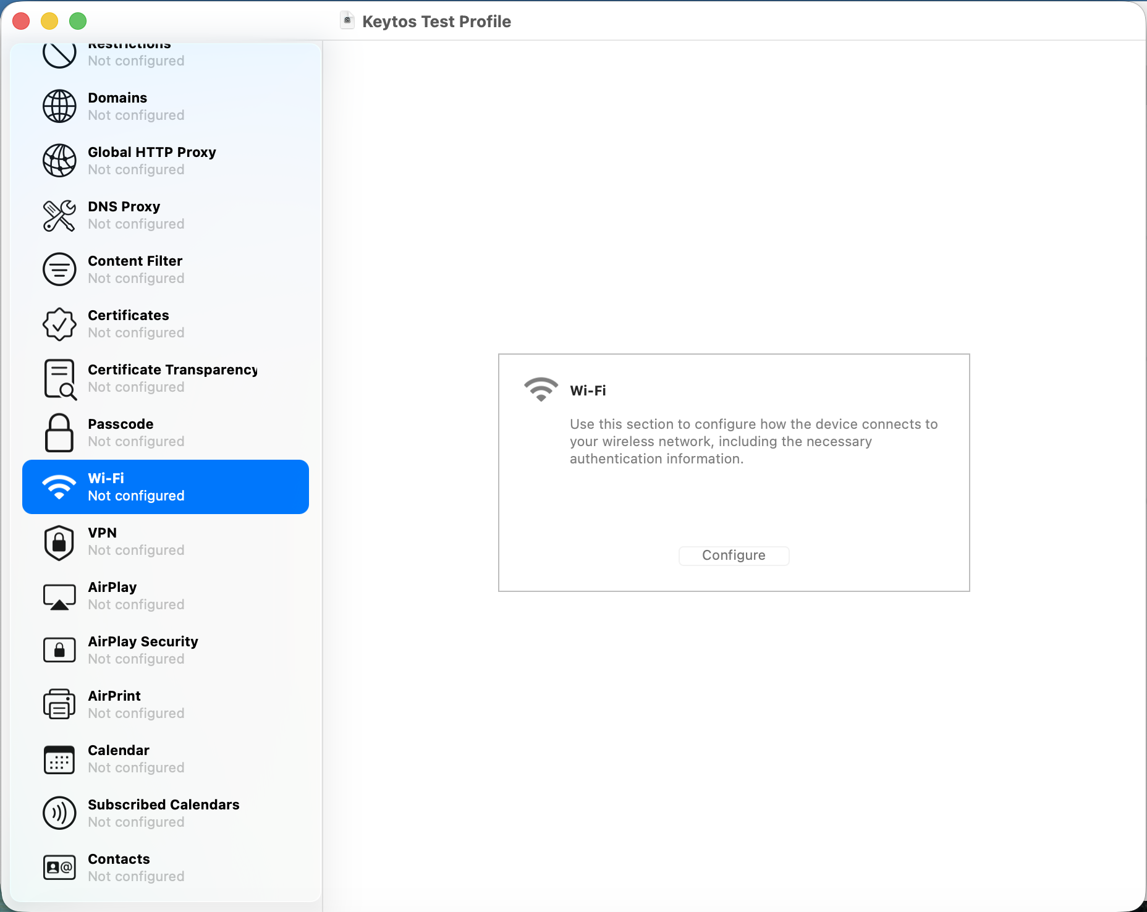Click the Contacts card icon

click(x=59, y=868)
